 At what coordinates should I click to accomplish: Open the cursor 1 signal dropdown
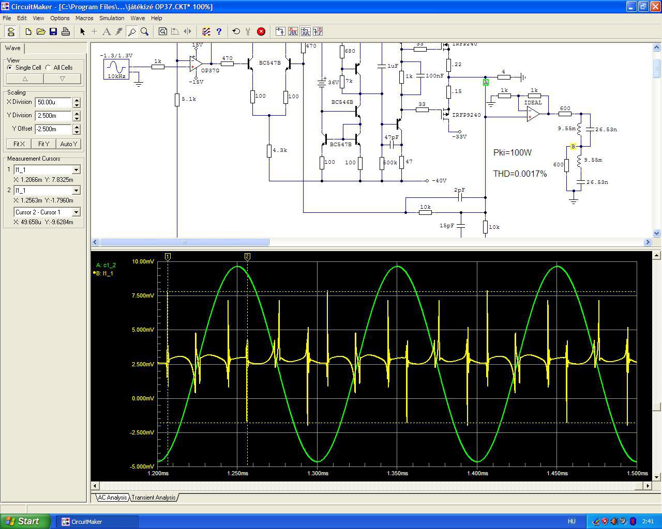(76, 170)
